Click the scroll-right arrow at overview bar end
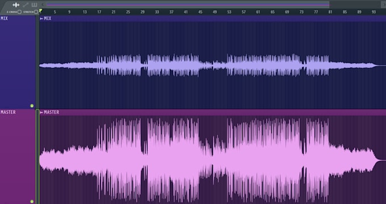Image resolution: width=386 pixels, height=204 pixels. point(384,5)
